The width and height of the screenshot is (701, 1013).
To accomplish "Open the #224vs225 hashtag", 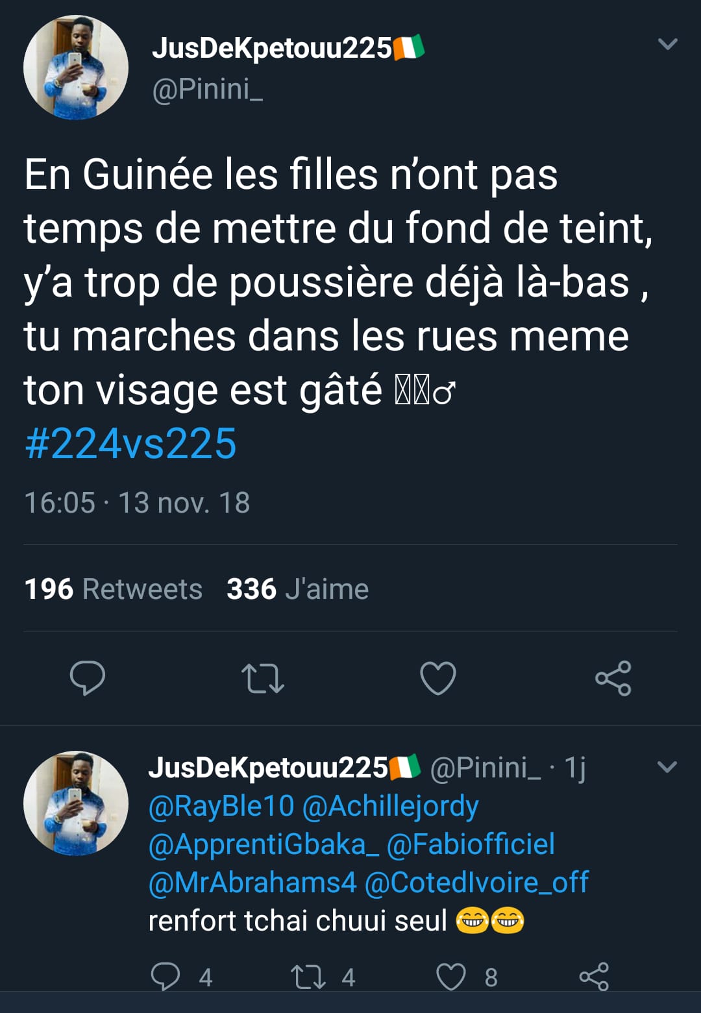I will 130,444.
